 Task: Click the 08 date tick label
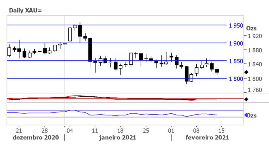196,131
